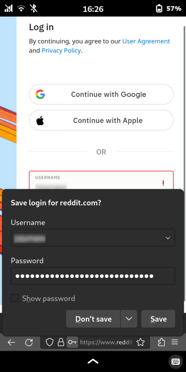Go back with the browser back arrow
186x372 pixels.
pos(11,342)
